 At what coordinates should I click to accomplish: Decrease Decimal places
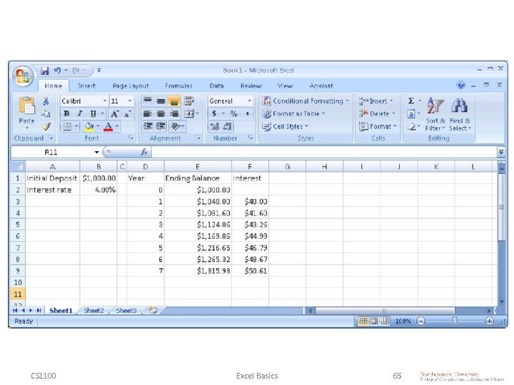click(227, 126)
